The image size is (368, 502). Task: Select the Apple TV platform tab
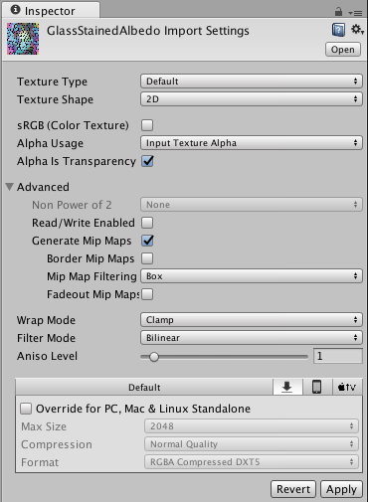point(347,387)
